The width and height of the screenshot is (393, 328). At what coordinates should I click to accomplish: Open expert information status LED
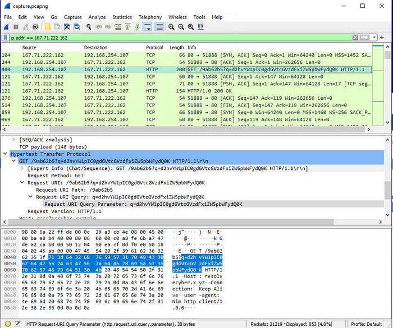coord(8,324)
